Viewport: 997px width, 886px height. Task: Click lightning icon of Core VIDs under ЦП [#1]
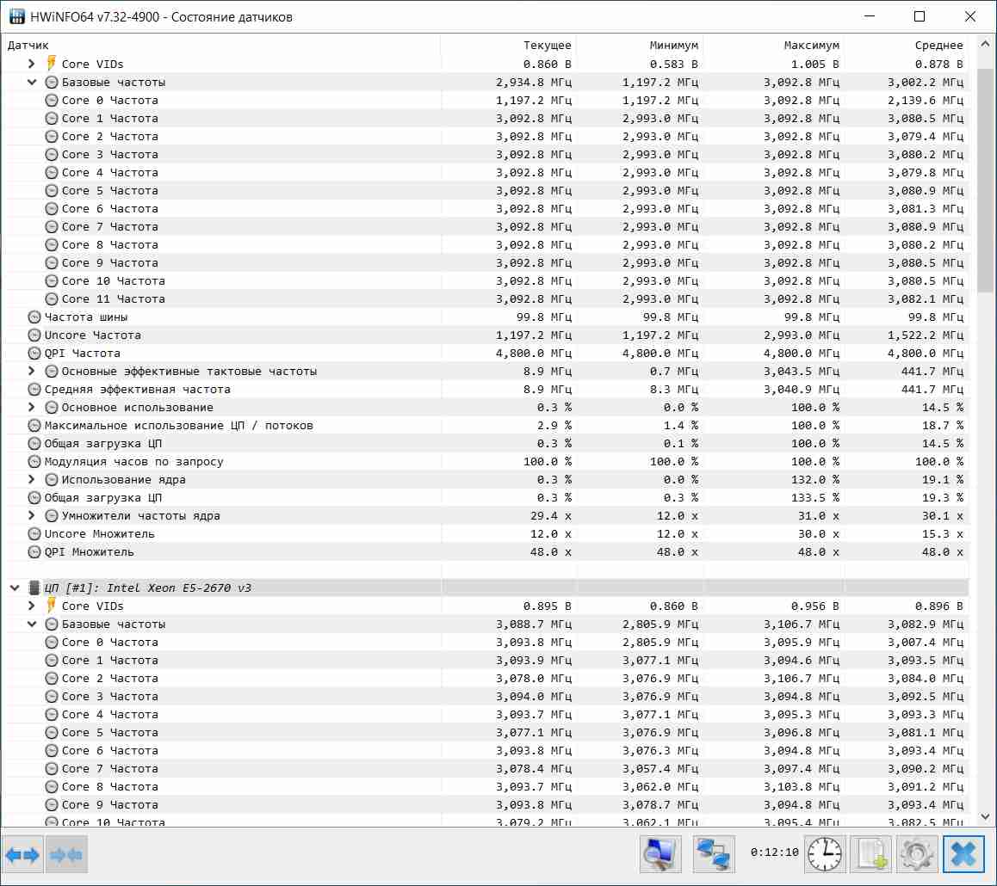point(52,606)
